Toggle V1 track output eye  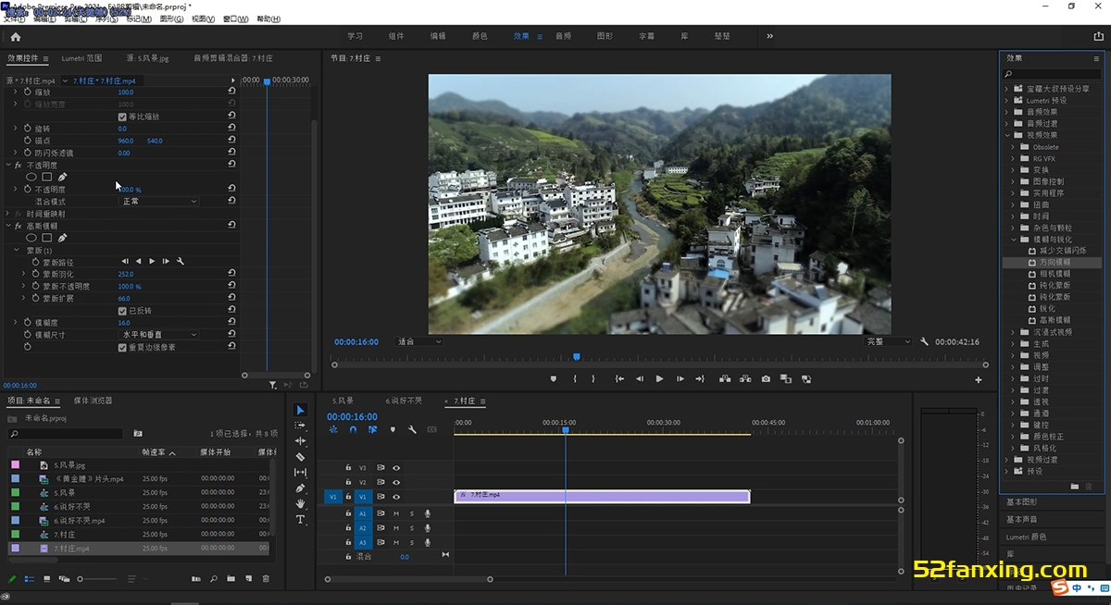[x=396, y=497]
